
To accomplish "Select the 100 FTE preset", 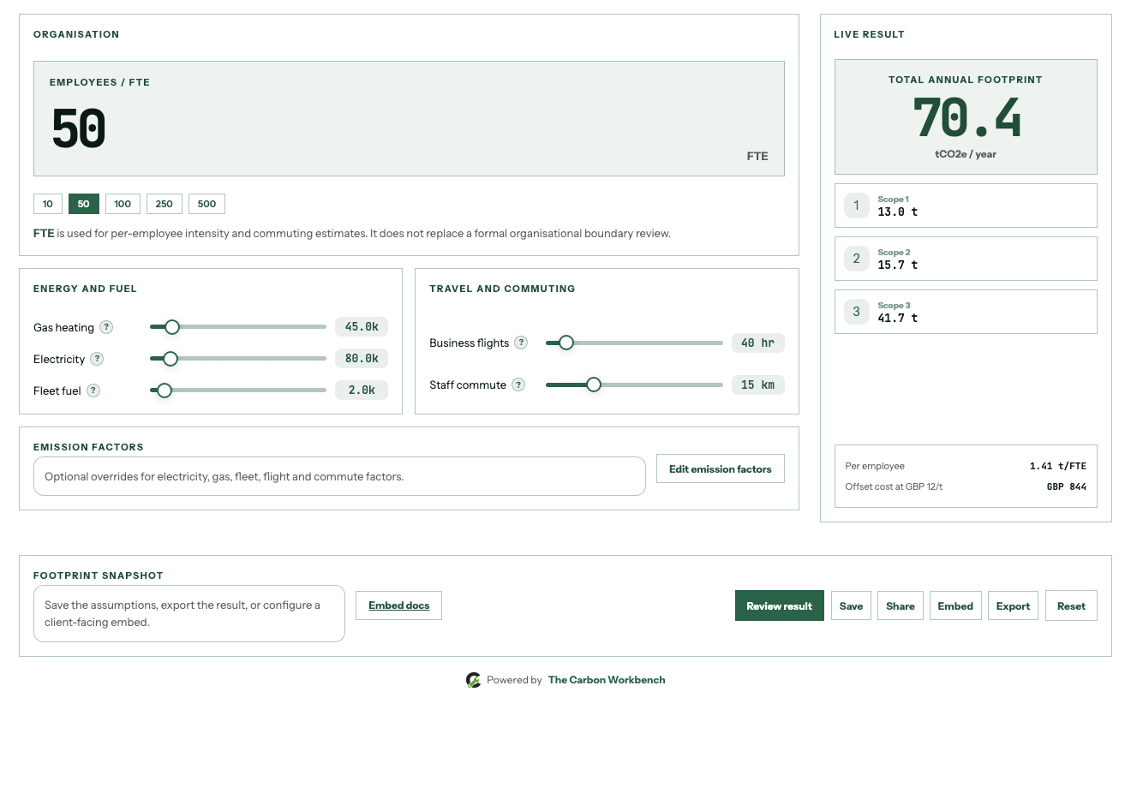I will [x=123, y=204].
